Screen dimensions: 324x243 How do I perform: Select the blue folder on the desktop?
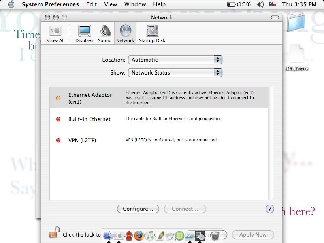[x=296, y=23]
